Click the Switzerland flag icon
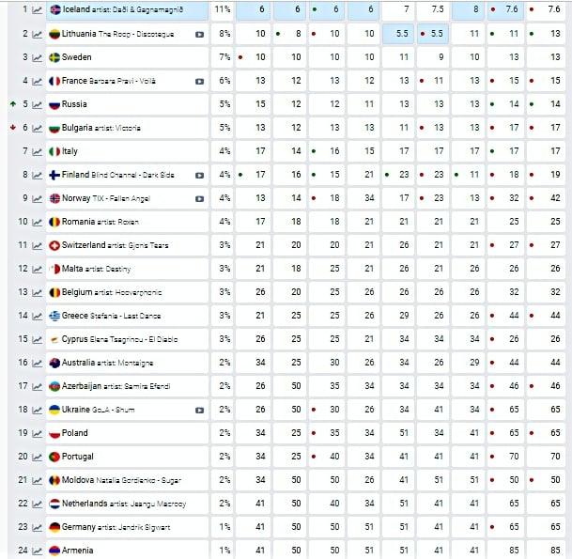 coord(54,245)
